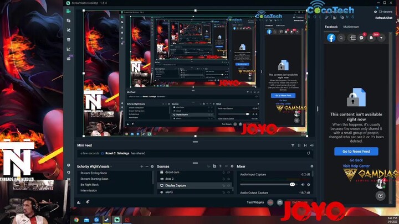
Task: Remove the selected scene with minus icon
Action: (x=147, y=166)
